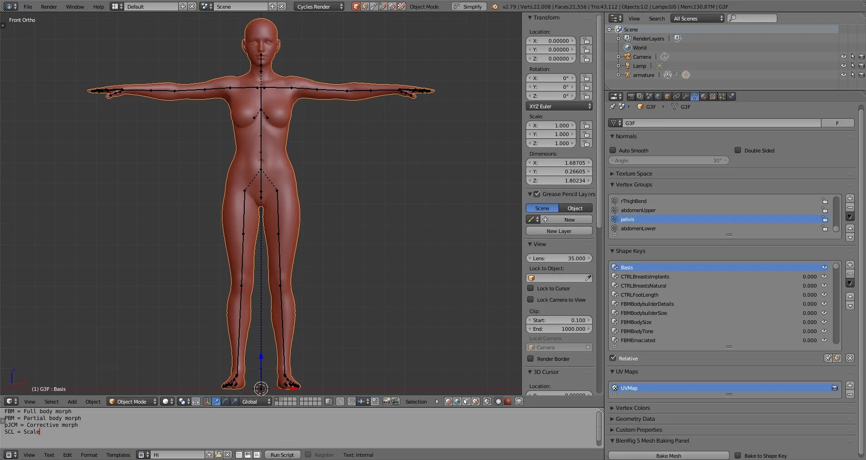This screenshot has width=866, height=460.
Task: Open the World properties globe icon
Action: (x=658, y=96)
